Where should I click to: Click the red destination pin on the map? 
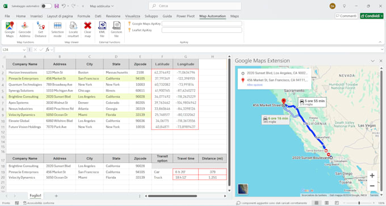[284, 101]
